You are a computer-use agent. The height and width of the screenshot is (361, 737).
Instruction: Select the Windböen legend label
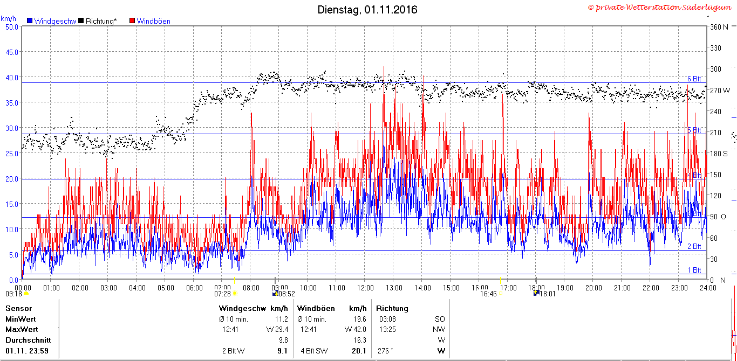coord(154,22)
